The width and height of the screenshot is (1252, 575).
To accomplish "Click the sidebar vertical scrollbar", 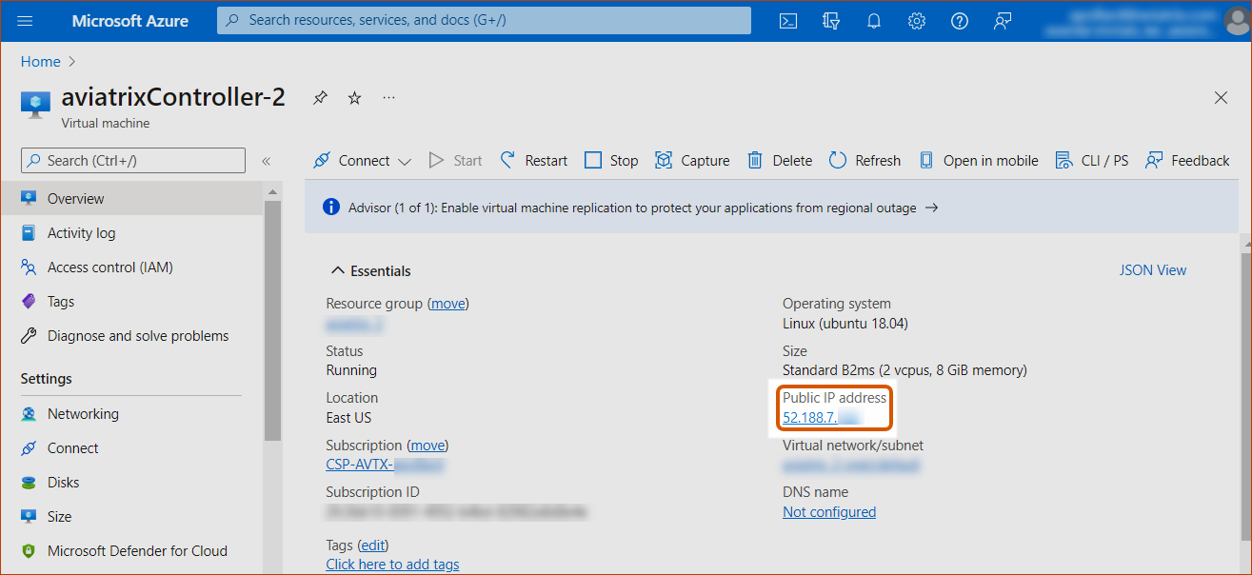I will [272, 314].
